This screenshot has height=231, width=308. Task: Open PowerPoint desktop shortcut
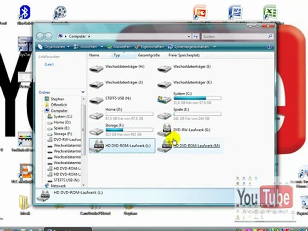click(200, 13)
